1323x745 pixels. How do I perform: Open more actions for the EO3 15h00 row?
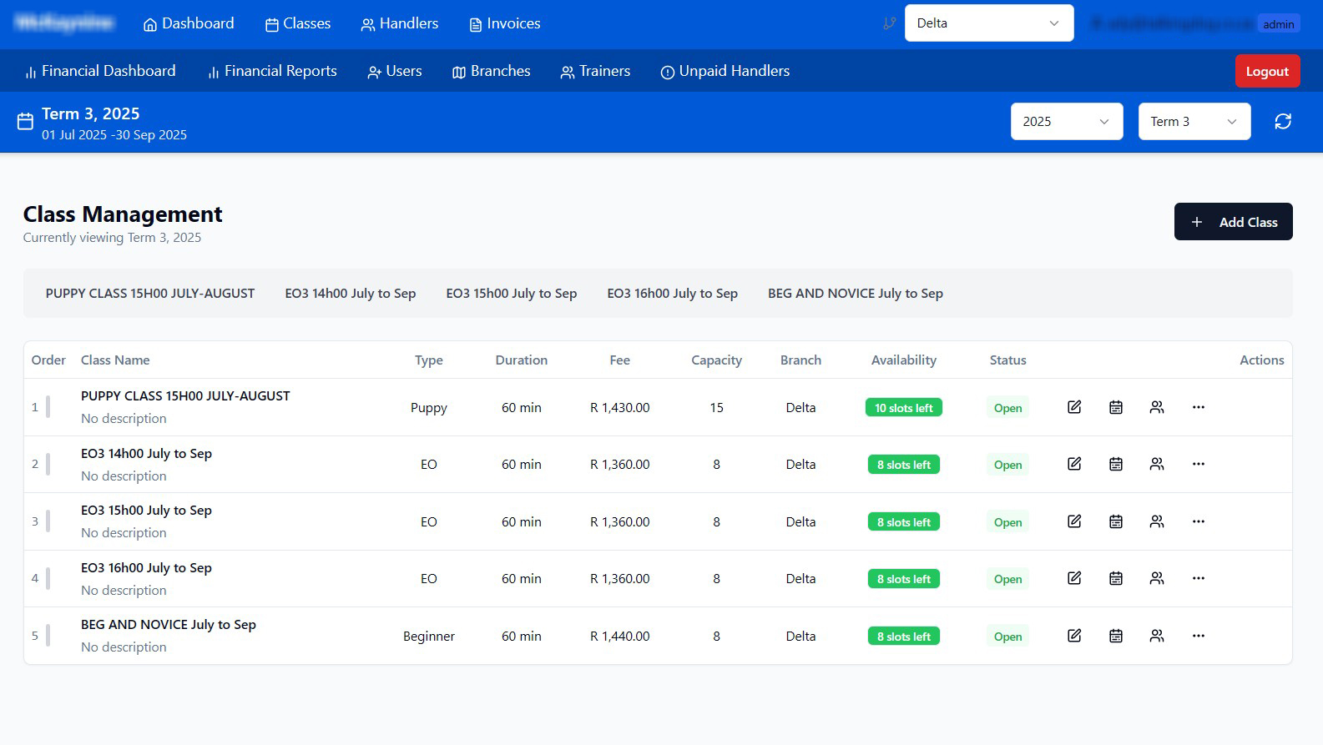click(x=1199, y=521)
